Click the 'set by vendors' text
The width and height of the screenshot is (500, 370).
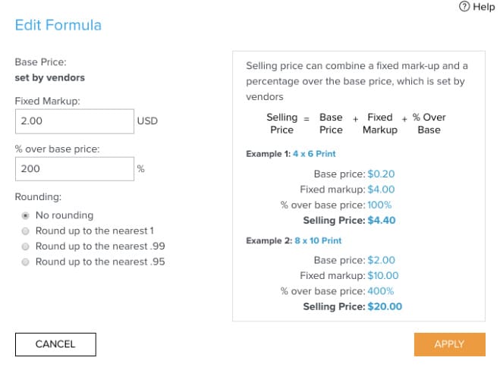50,77
